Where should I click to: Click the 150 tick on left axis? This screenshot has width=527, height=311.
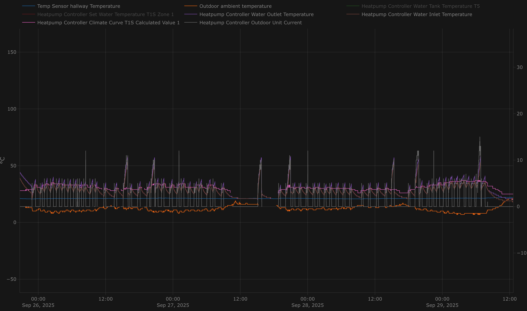click(12, 52)
